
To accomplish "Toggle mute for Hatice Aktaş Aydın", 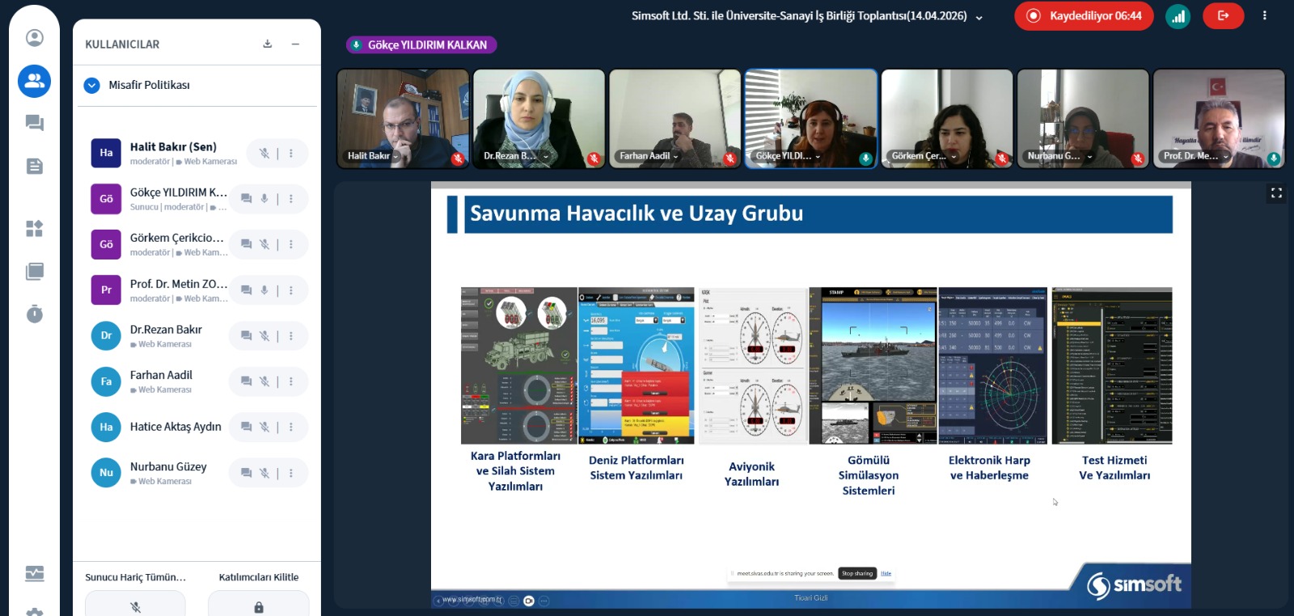I will [264, 427].
